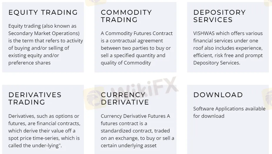Image resolution: width=272 pixels, height=154 pixels.
Task: Click the Currency Derivative Futures description
Action: tap(137, 131)
